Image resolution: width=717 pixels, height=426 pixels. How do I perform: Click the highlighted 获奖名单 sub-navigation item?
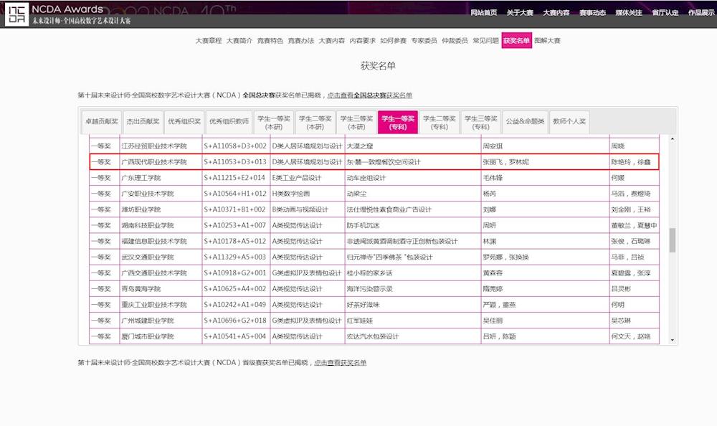point(516,41)
